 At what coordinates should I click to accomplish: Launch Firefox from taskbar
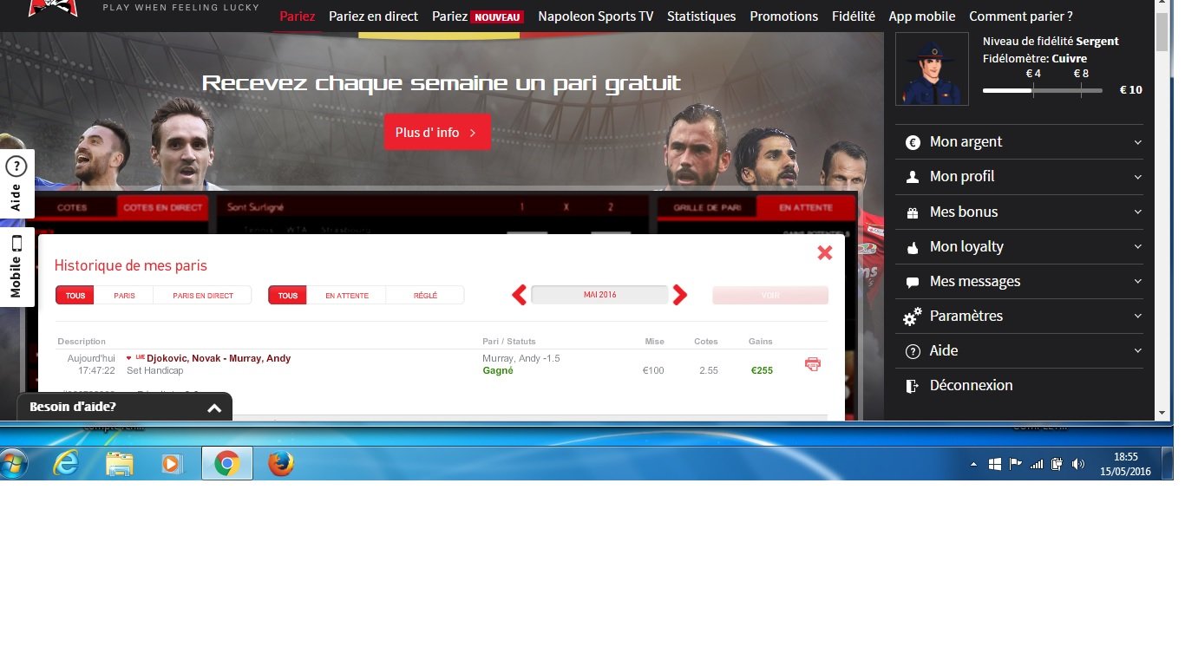280,464
